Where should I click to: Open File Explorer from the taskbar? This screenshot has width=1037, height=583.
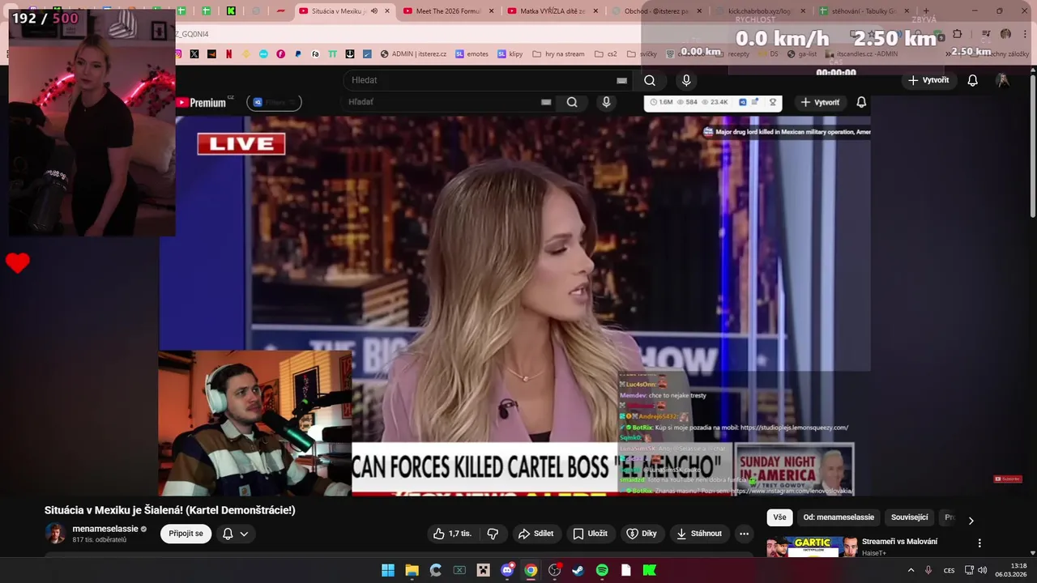pyautogui.click(x=412, y=570)
